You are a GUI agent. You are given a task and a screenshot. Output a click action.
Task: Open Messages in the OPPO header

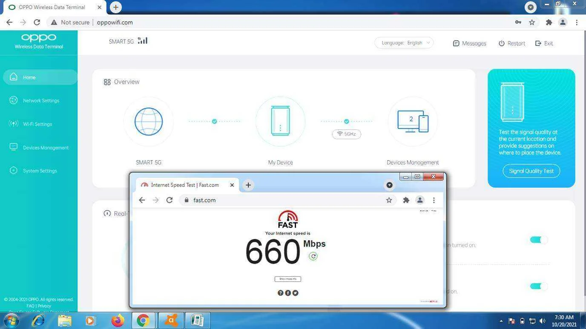(x=469, y=43)
